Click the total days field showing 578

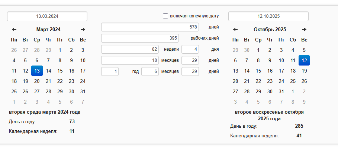pyautogui.click(x=150, y=27)
